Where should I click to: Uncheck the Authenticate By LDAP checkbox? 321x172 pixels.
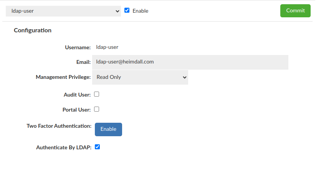(97, 147)
